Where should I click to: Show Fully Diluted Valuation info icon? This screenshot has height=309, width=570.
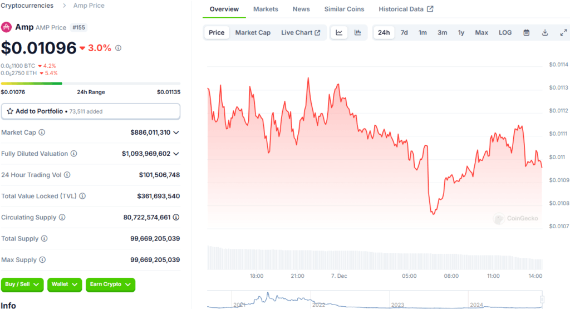(74, 154)
